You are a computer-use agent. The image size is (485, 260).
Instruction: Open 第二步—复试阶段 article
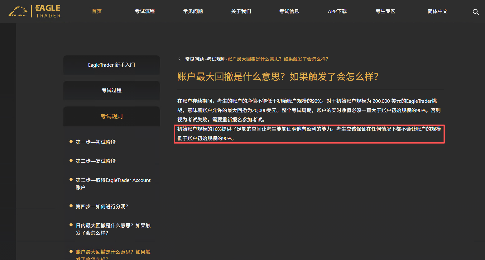pos(95,161)
